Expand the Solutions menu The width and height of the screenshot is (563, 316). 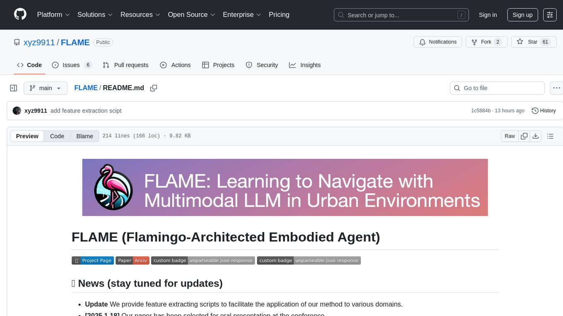pos(95,14)
